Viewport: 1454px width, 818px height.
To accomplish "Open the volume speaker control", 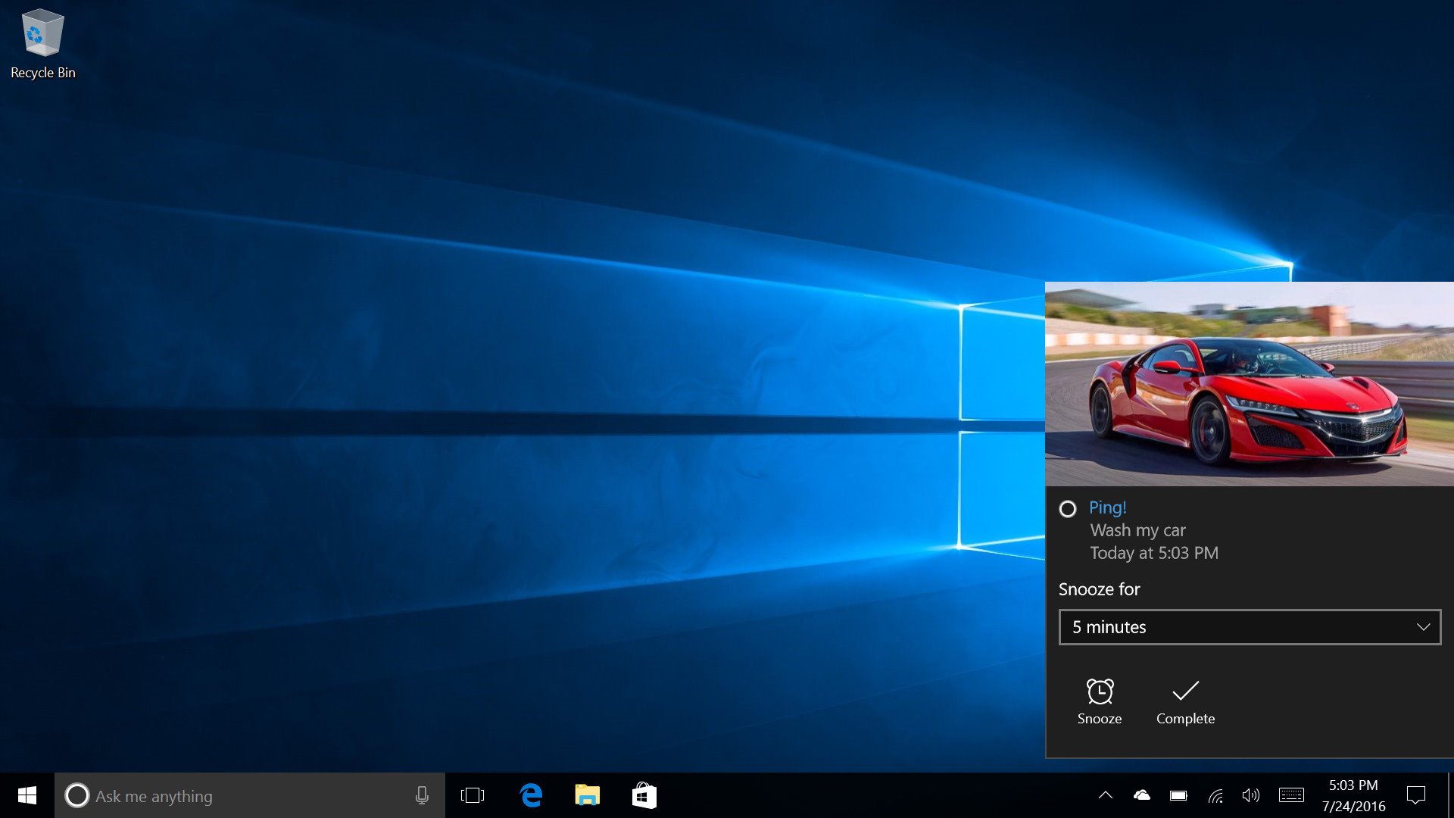I will pos(1250,795).
